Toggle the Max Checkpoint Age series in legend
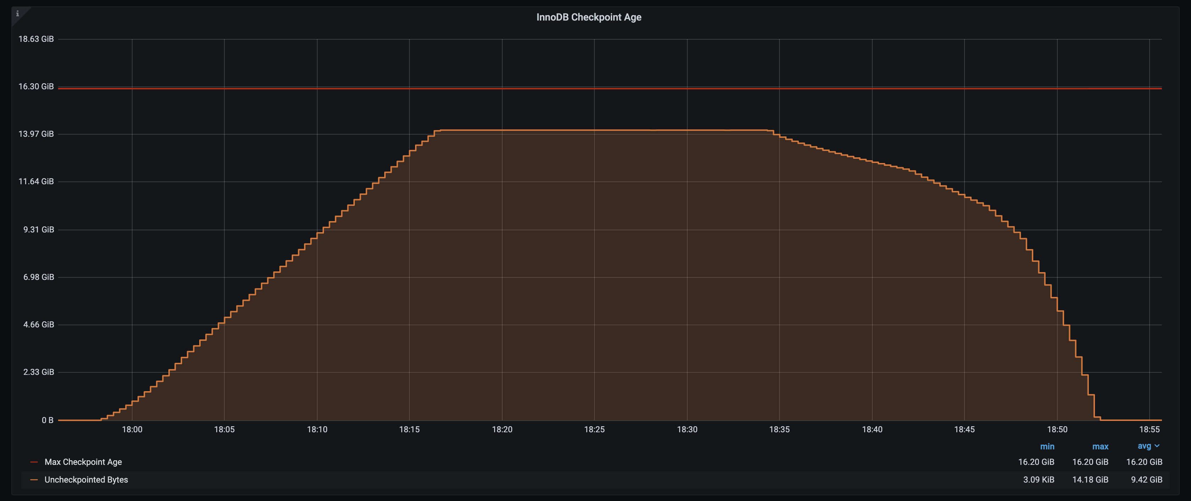This screenshot has height=501, width=1191. click(83, 462)
